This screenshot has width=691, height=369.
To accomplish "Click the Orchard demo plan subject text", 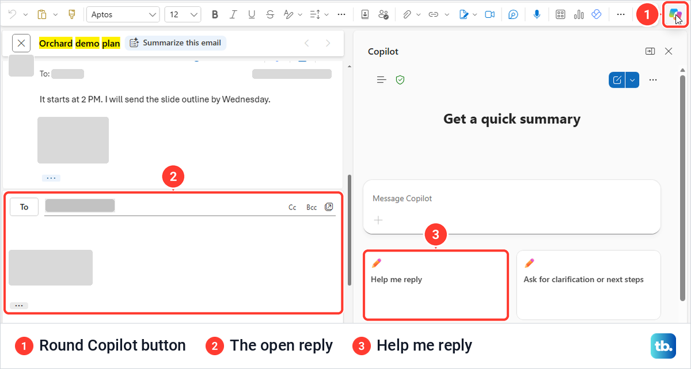I will coord(79,43).
